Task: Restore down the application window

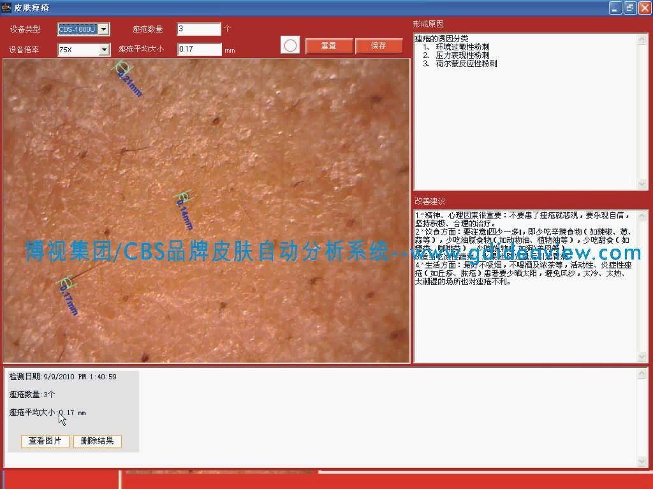Action: pyautogui.click(x=629, y=8)
